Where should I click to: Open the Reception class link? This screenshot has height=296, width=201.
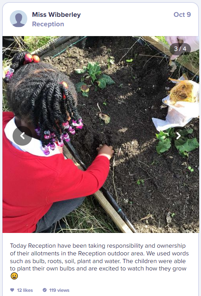coord(48,24)
